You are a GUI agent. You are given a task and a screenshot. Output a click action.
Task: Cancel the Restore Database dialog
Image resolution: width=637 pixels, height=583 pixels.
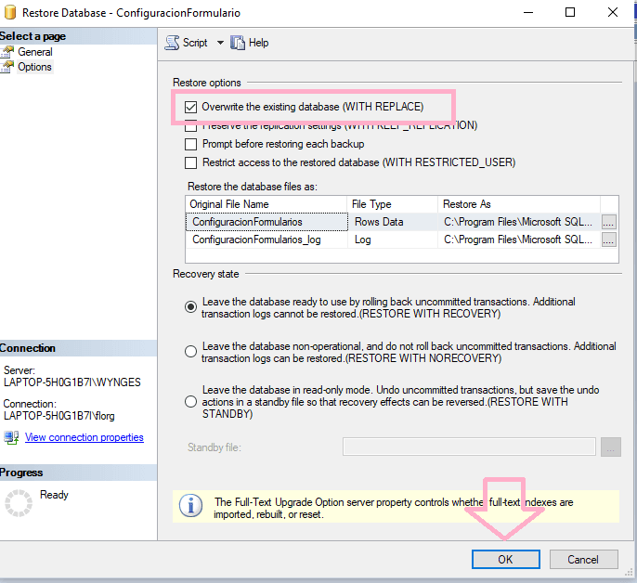tap(583, 559)
